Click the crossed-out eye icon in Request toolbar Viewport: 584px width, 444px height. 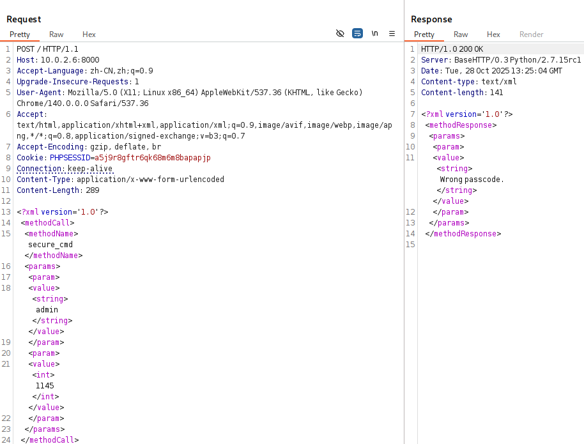pos(340,34)
